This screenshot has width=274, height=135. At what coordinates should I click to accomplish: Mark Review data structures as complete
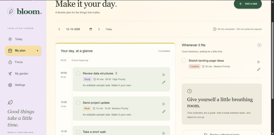click(78, 74)
